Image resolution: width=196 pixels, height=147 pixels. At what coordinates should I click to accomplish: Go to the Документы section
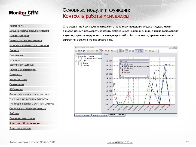(16, 75)
